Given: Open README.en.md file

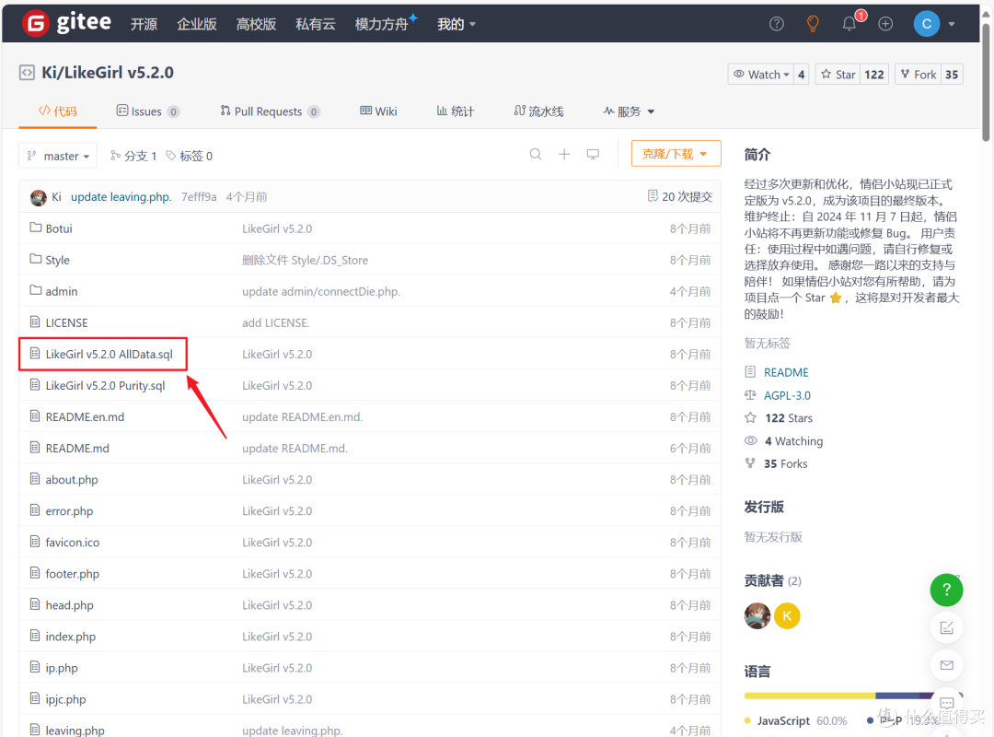Looking at the screenshot, I should coord(85,417).
